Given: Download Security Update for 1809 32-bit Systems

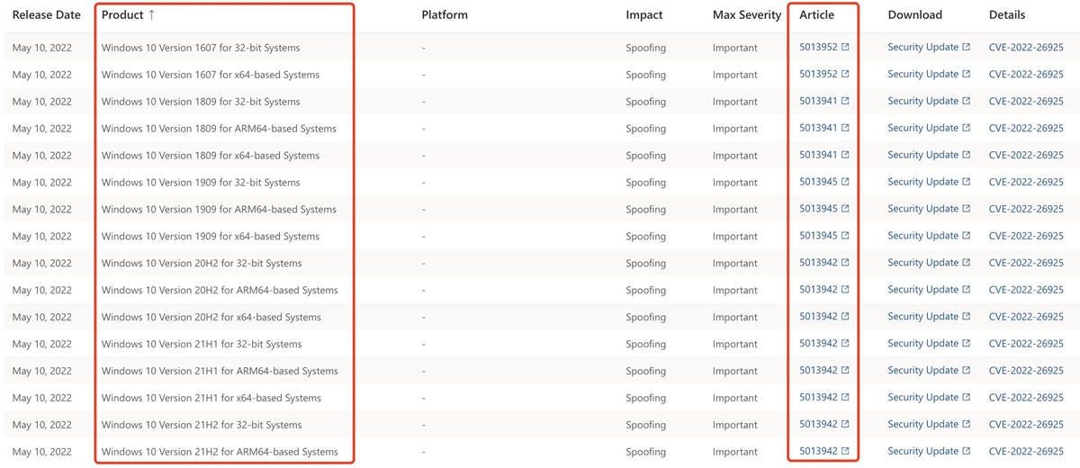Looking at the screenshot, I should click(922, 101).
